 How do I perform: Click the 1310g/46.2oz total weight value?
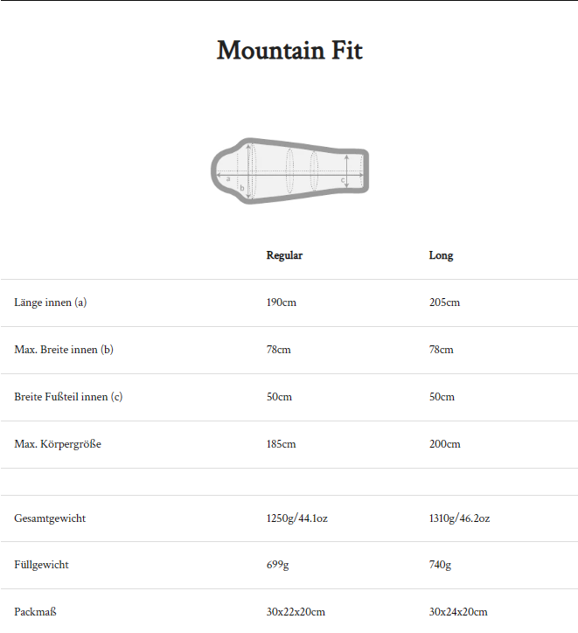click(x=459, y=518)
